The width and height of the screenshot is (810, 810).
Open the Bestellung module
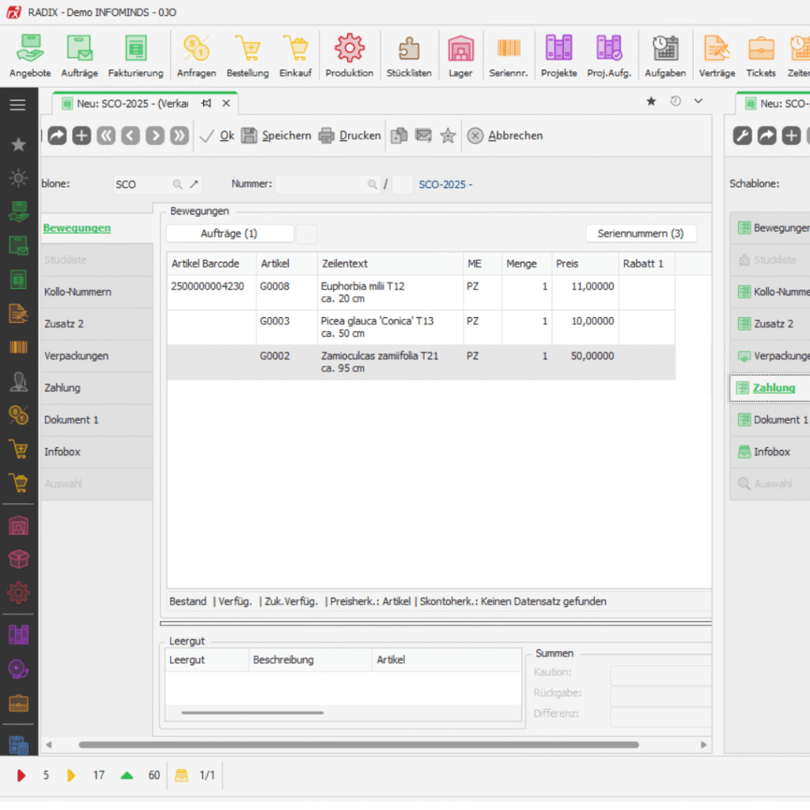point(248,56)
